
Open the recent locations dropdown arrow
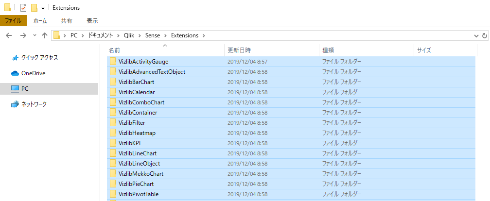pyautogui.click(x=35, y=35)
